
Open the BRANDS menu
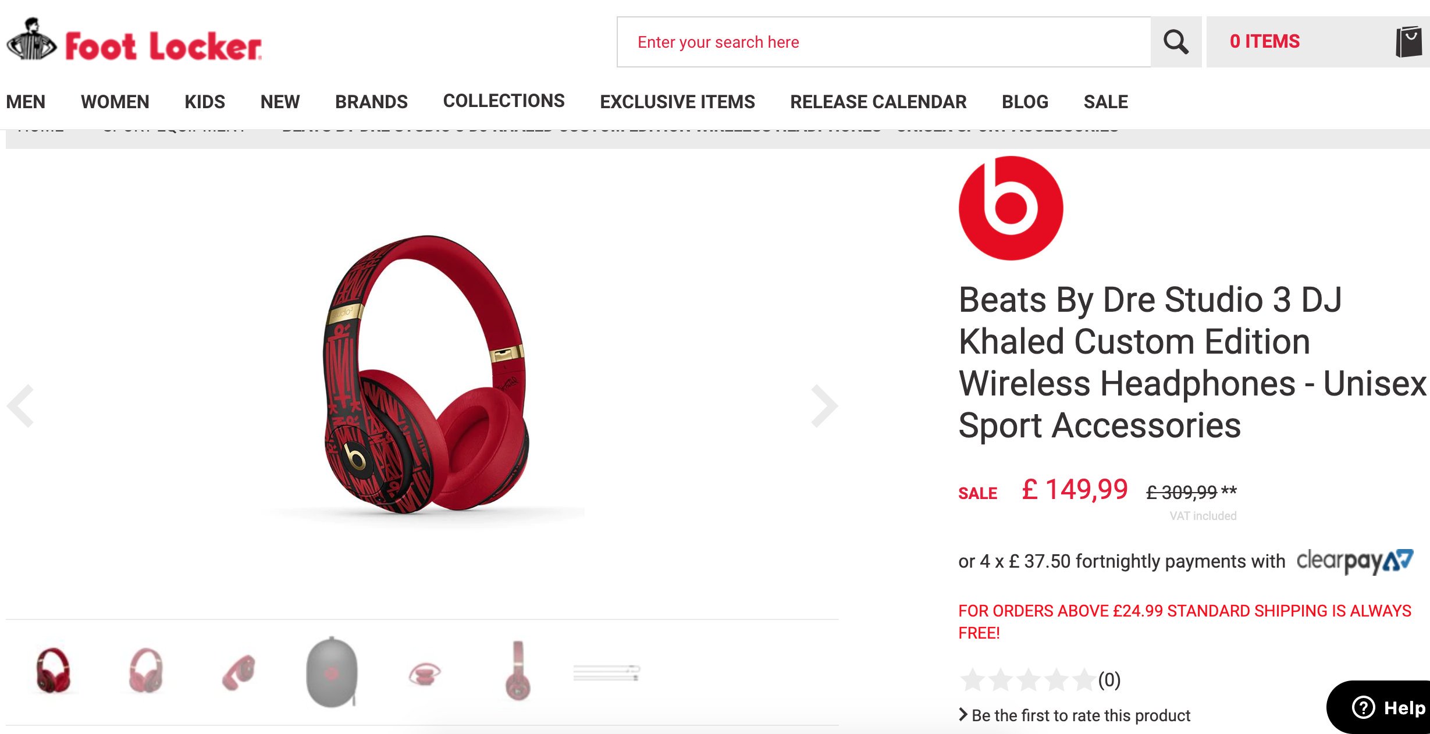point(371,102)
